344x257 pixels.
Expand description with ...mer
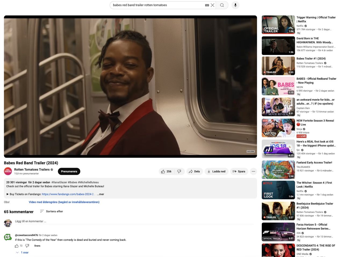[101, 194]
